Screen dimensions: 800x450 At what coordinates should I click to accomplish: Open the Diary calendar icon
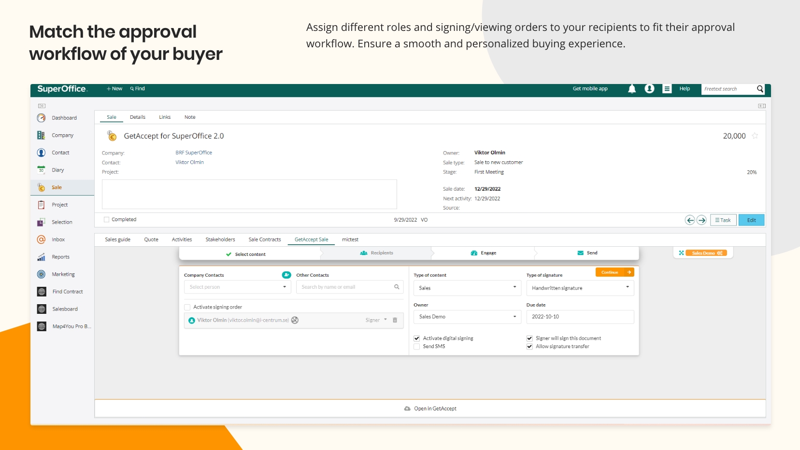(42, 170)
